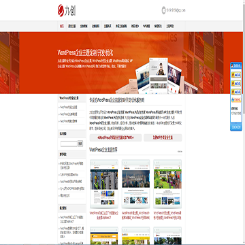
Task: Open the second QQ chat button
Action: coord(236,83)
